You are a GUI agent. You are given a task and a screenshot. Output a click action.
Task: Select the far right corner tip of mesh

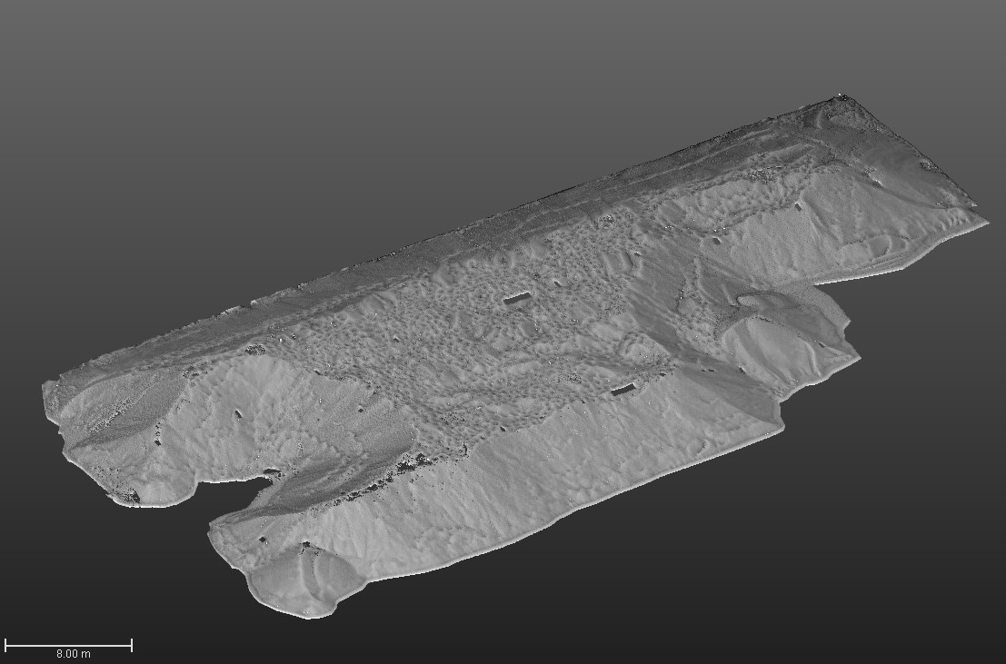pyautogui.click(x=987, y=221)
